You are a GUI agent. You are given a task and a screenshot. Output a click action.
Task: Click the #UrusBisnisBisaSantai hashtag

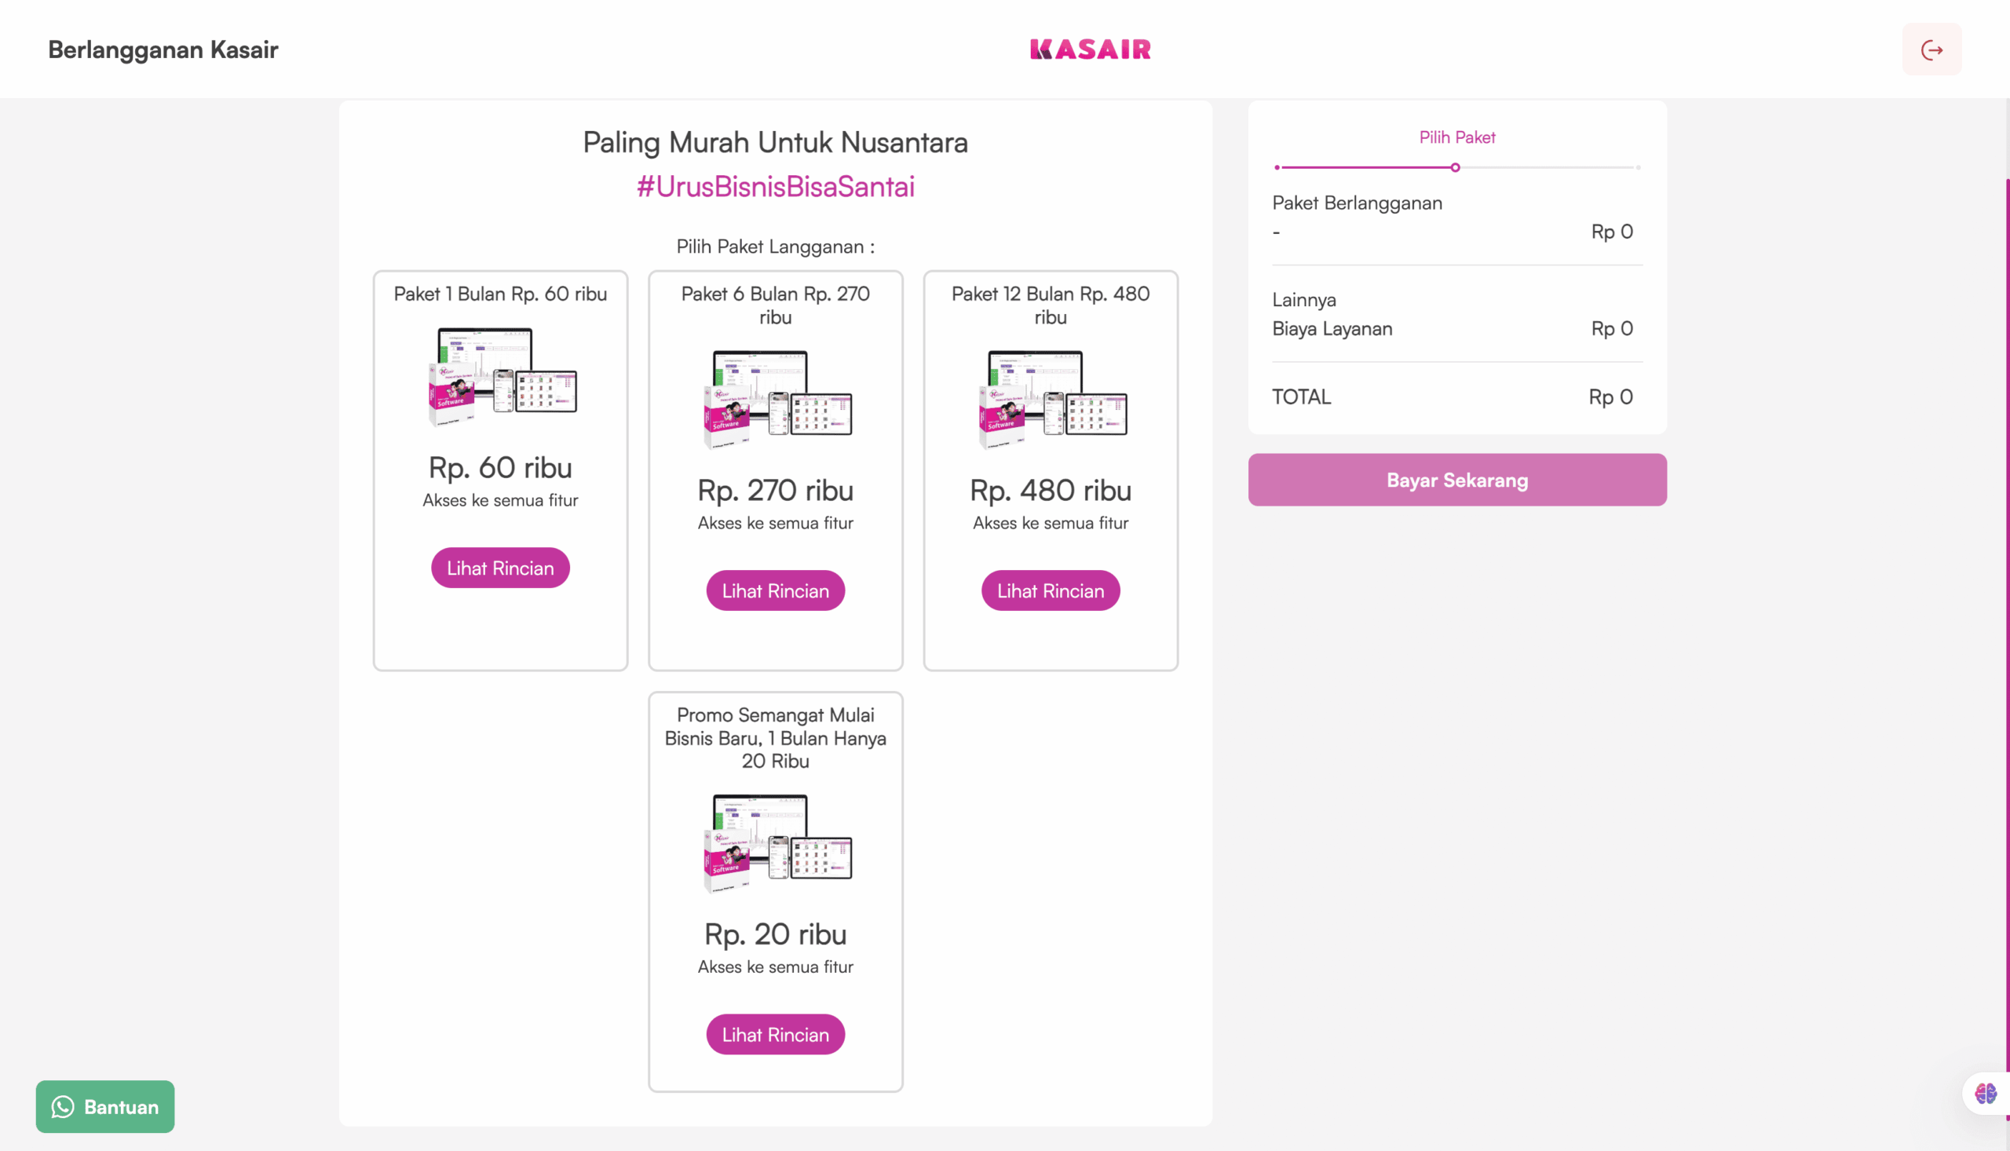click(776, 187)
